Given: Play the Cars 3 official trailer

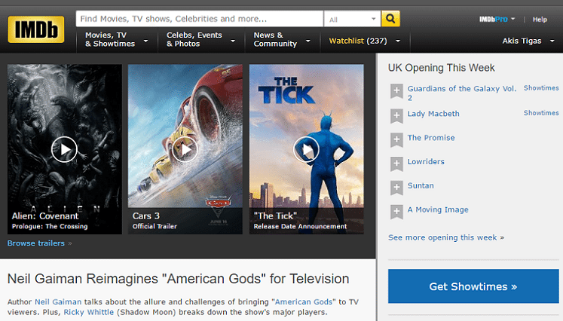Looking at the screenshot, I should click(185, 149).
